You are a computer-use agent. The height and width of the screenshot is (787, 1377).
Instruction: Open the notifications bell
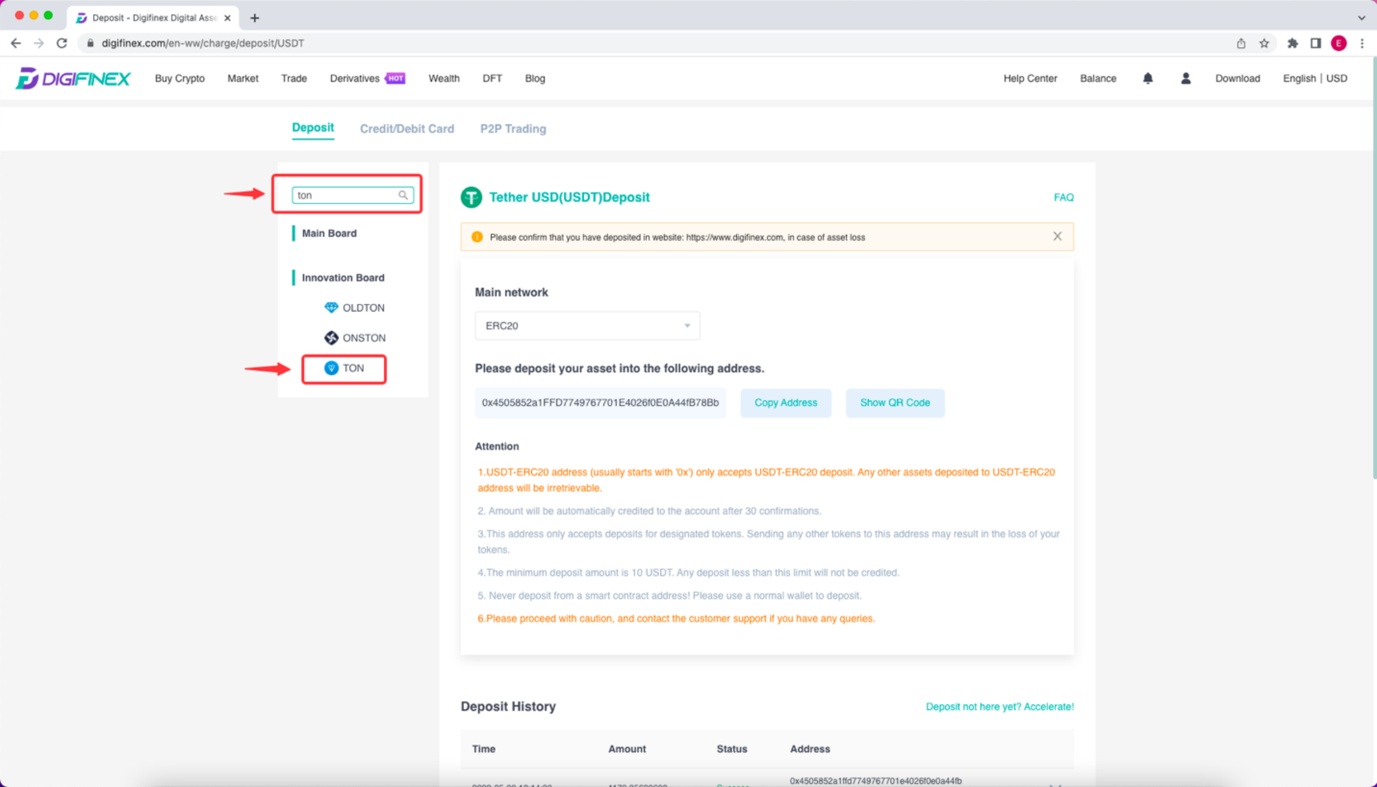pyautogui.click(x=1147, y=79)
